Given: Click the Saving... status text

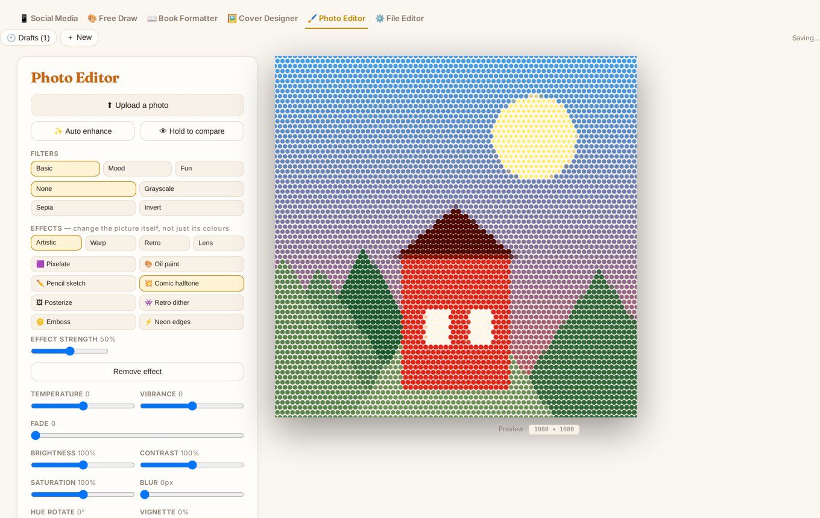Looking at the screenshot, I should click(806, 38).
